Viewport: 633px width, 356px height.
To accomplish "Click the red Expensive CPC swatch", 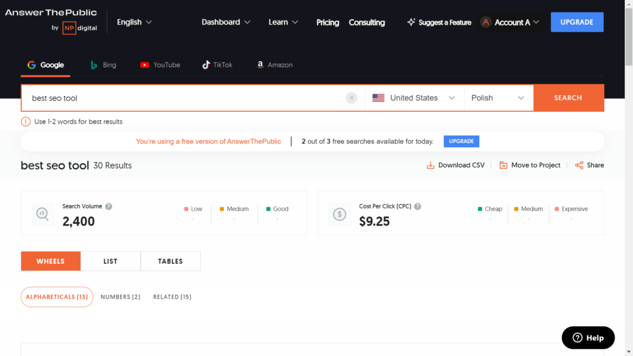I will (x=557, y=209).
